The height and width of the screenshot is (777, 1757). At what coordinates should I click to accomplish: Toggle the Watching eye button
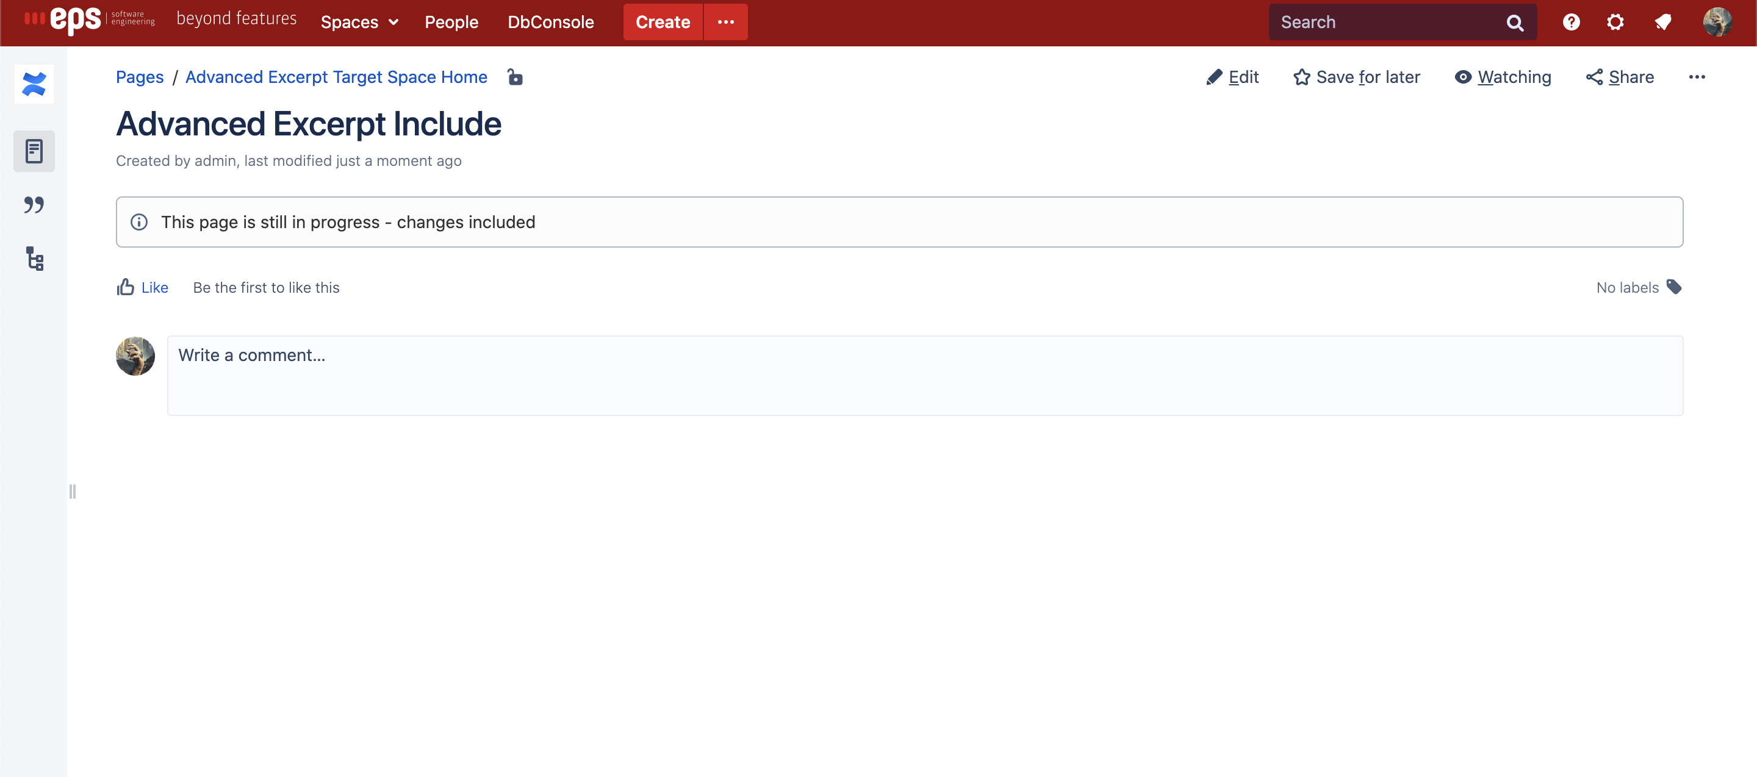(x=1503, y=77)
